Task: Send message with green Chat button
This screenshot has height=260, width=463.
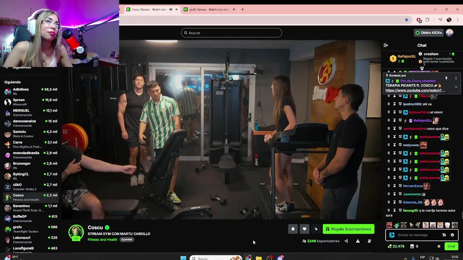Action: click(451, 246)
